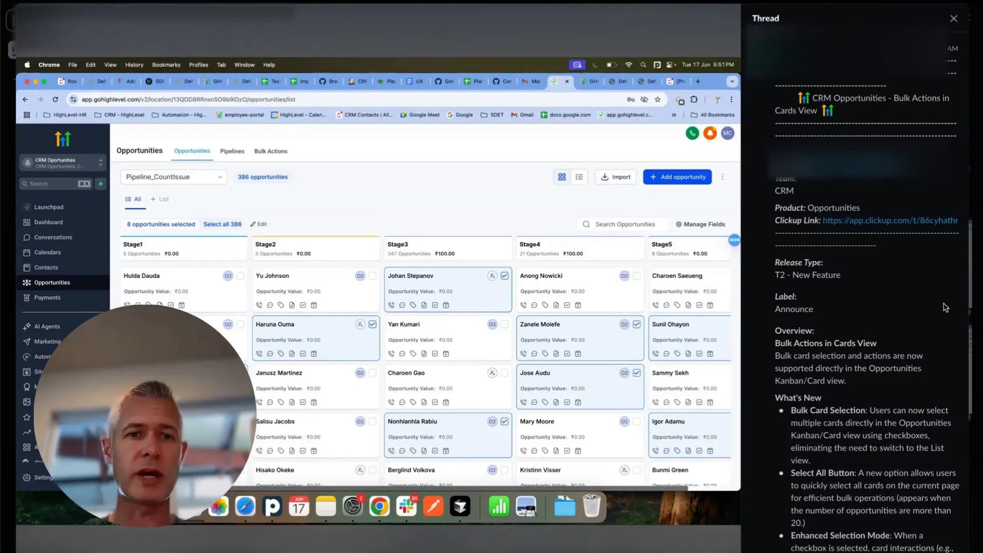Click the Import button
983x553 pixels.
coord(615,177)
